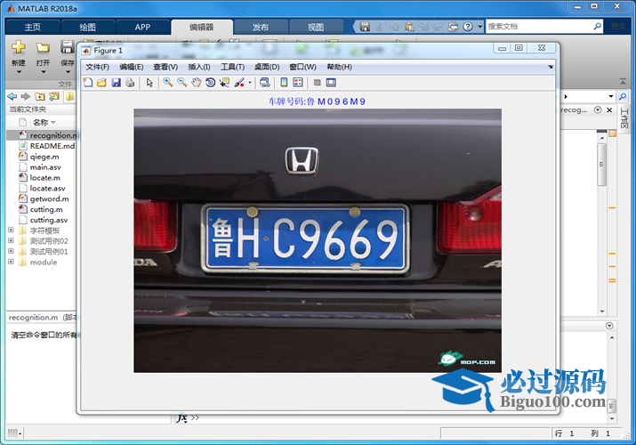Open the 帮助(H) menu in Figure 1

(x=340, y=67)
